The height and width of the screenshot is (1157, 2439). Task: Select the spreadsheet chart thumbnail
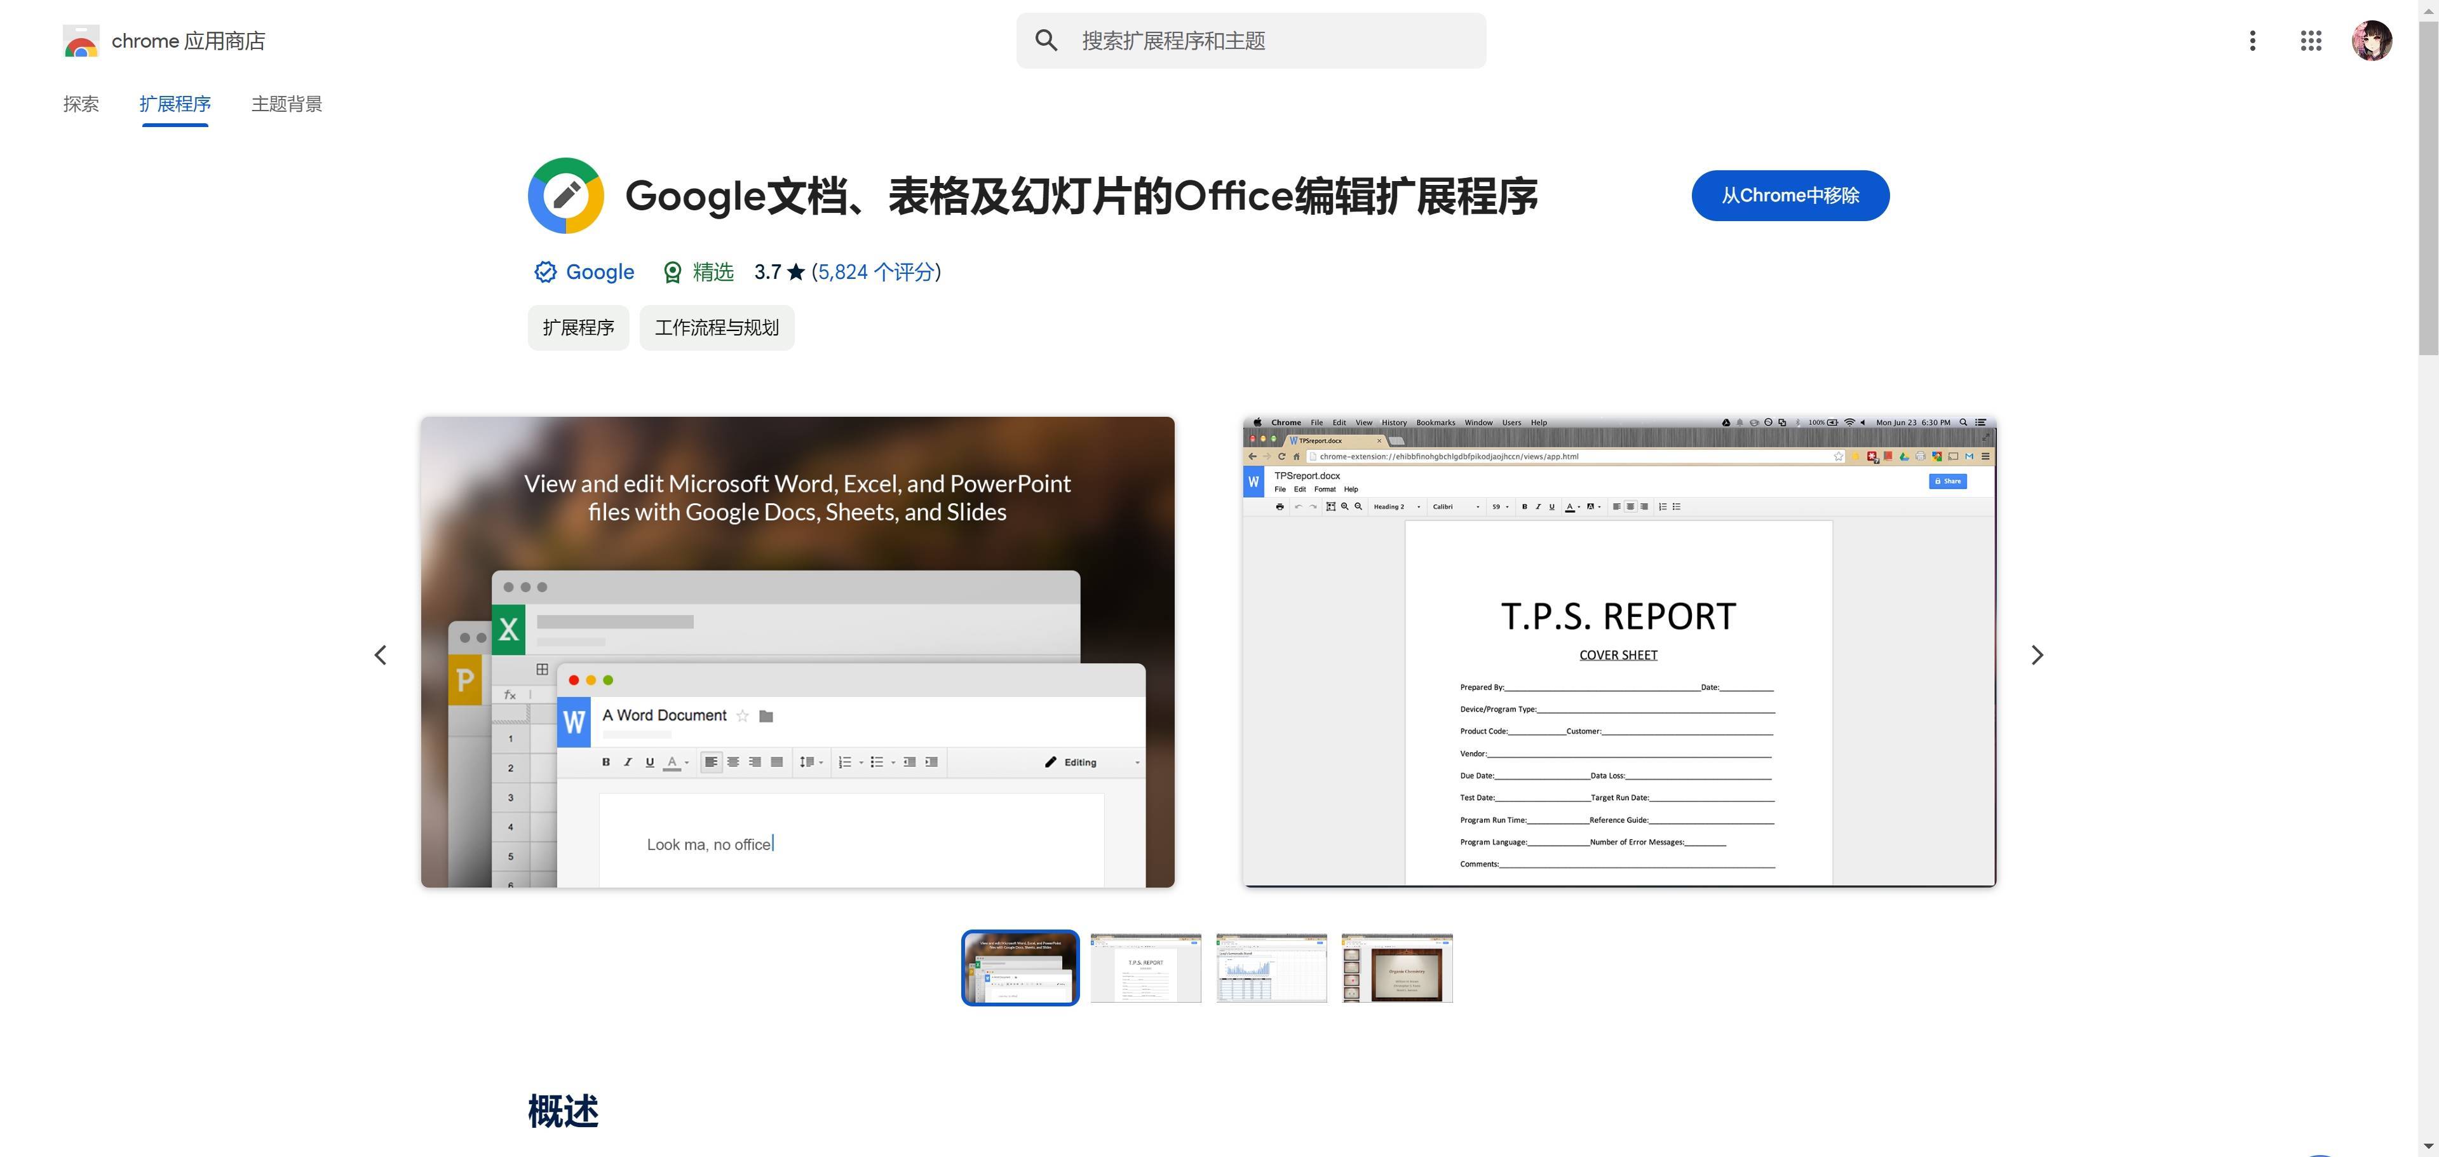coord(1271,968)
